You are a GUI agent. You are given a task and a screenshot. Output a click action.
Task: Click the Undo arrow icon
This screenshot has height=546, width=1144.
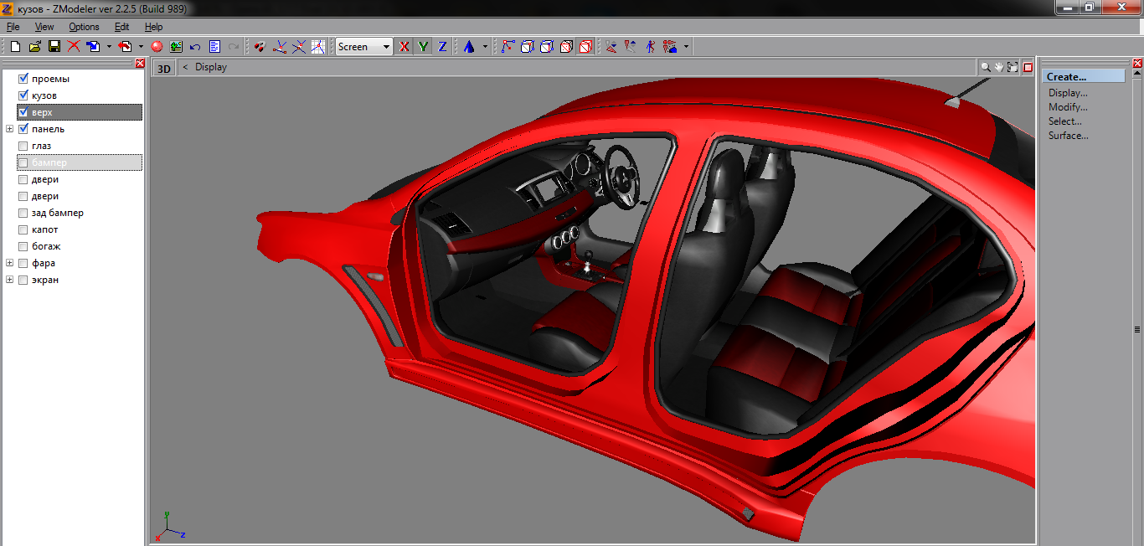(195, 47)
